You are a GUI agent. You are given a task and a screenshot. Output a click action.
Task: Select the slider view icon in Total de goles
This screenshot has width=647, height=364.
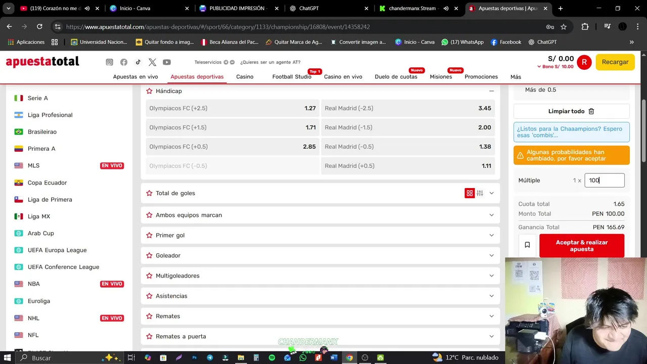coord(480,193)
